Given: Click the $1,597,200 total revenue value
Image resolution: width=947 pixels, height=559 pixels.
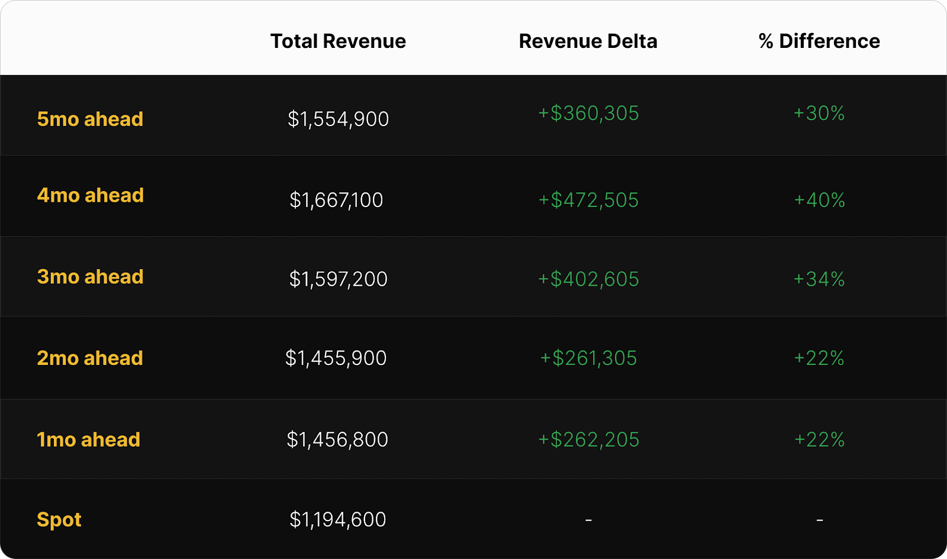Looking at the screenshot, I should (338, 279).
